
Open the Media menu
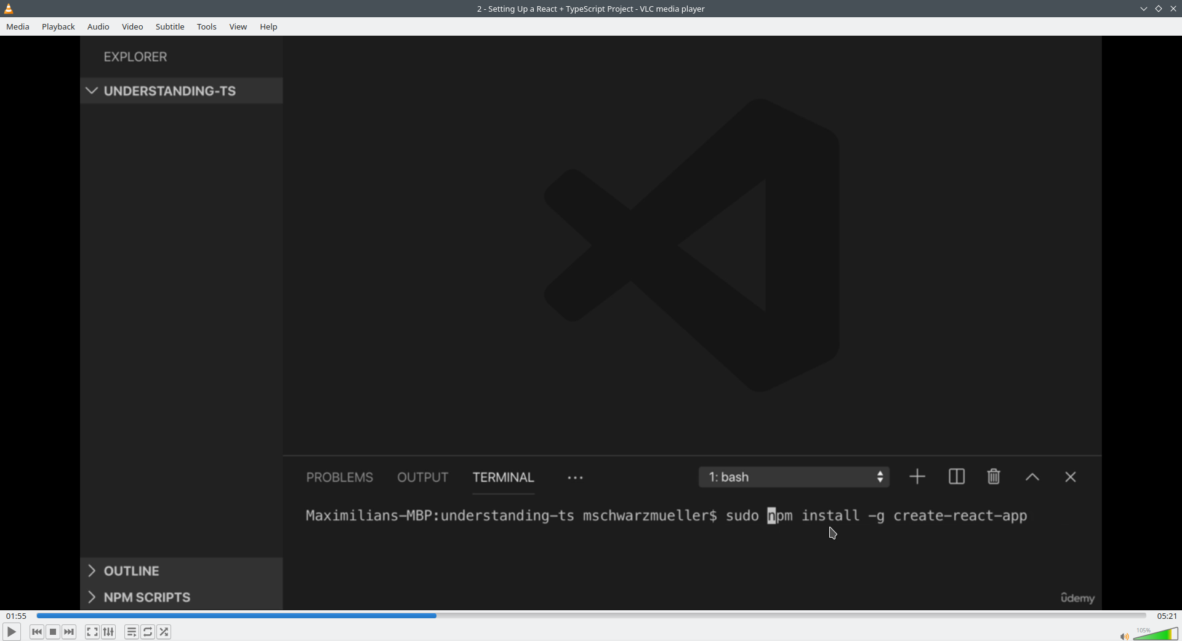(18, 26)
